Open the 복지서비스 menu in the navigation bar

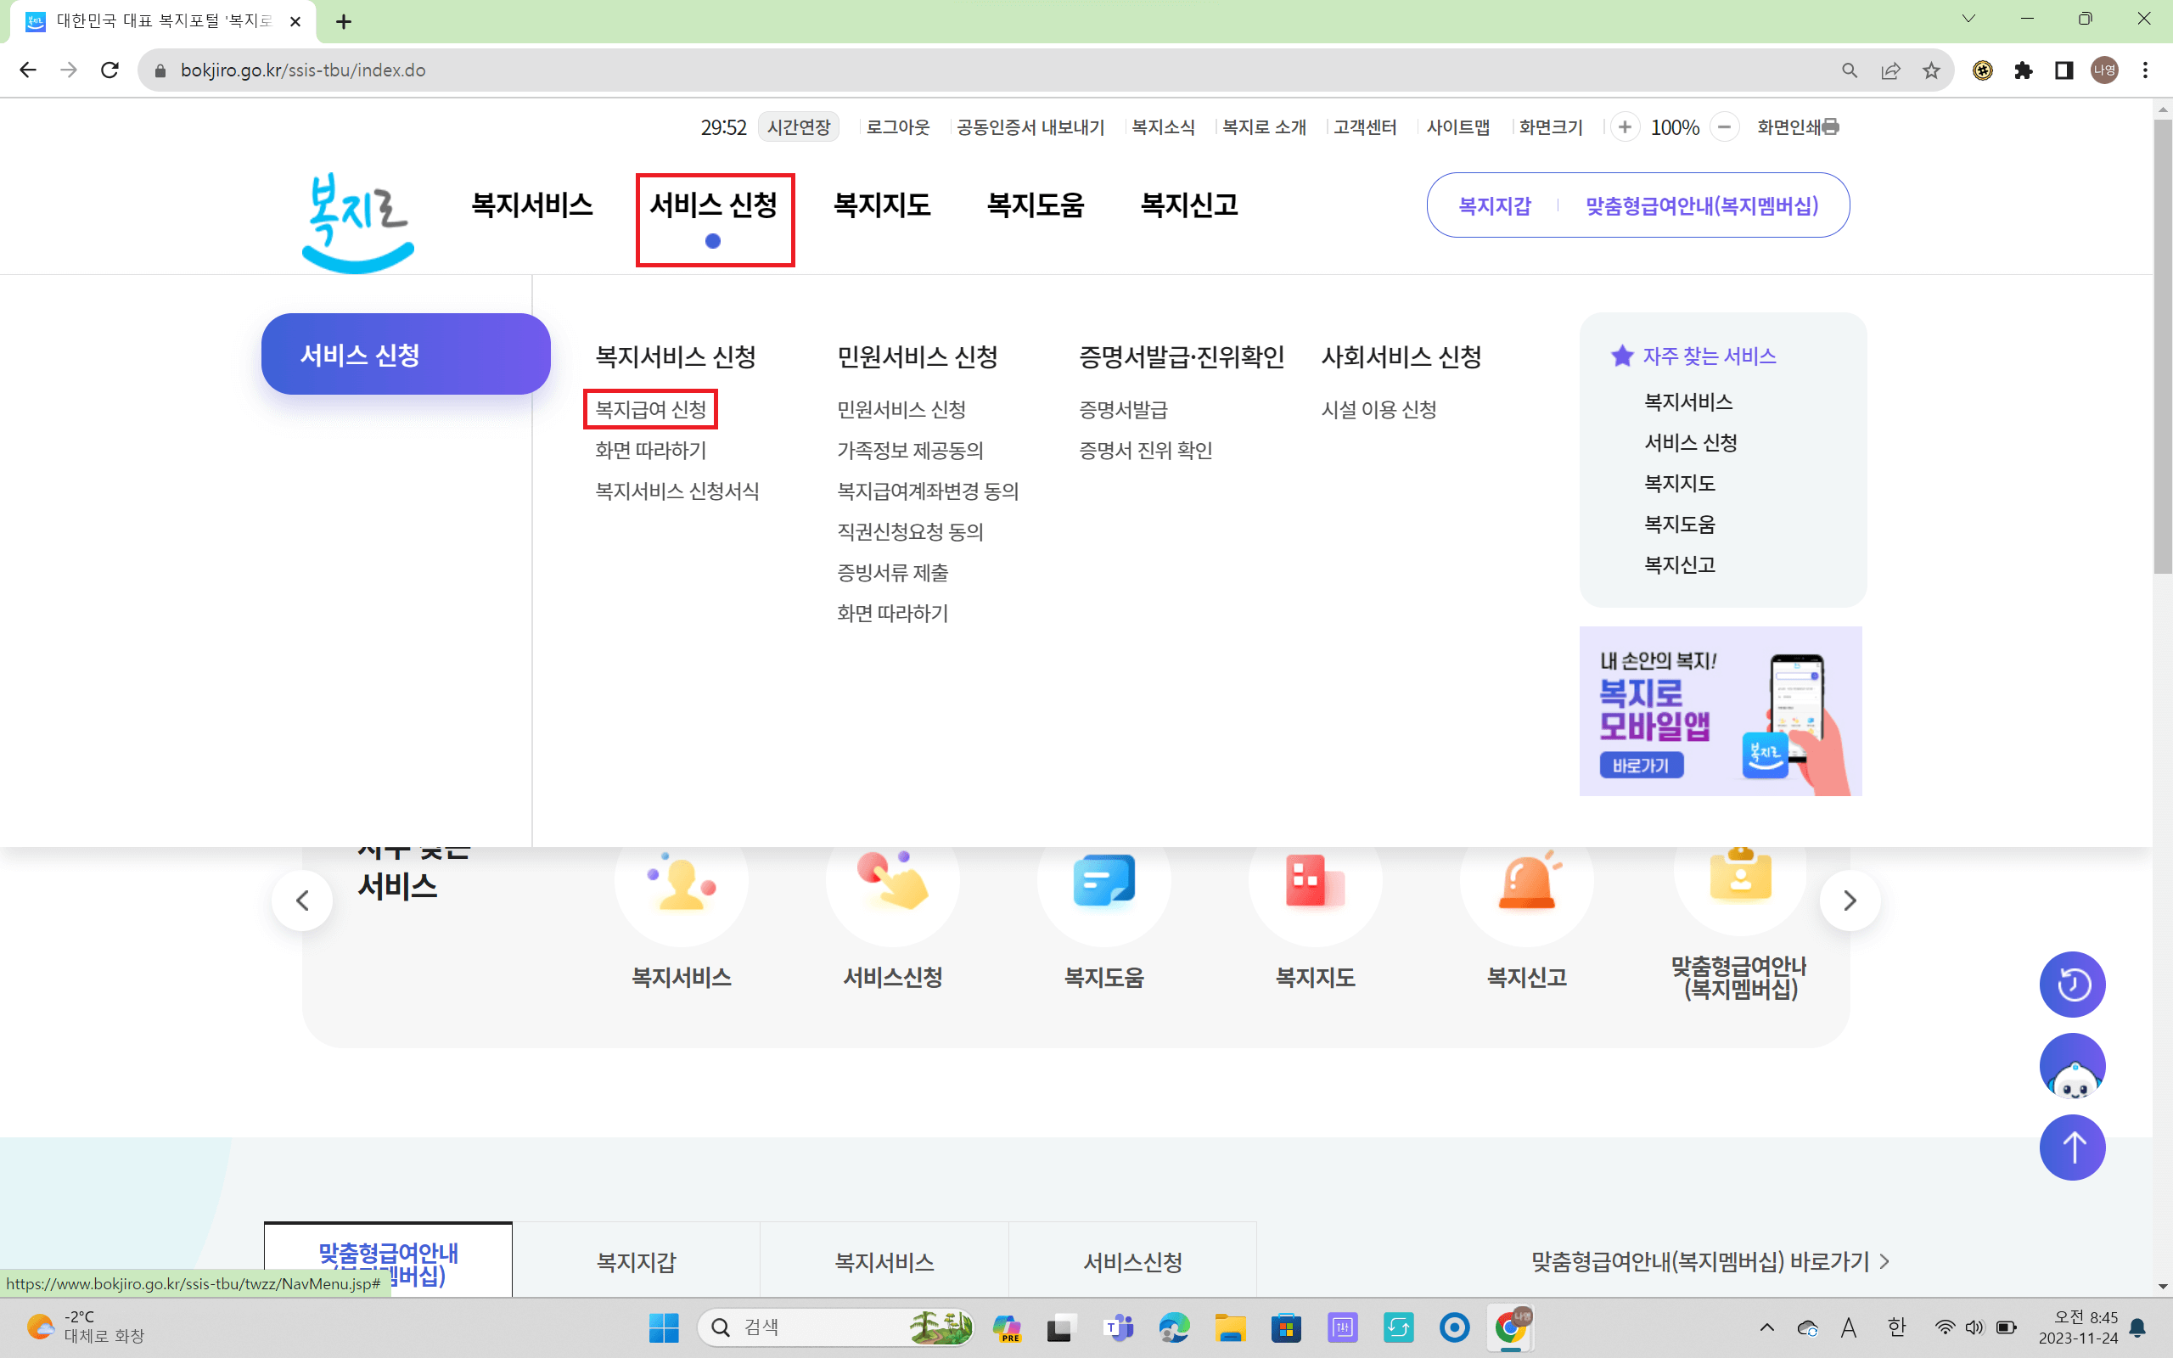click(531, 205)
